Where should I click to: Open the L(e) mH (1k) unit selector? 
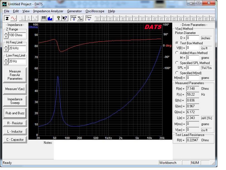click(207, 118)
